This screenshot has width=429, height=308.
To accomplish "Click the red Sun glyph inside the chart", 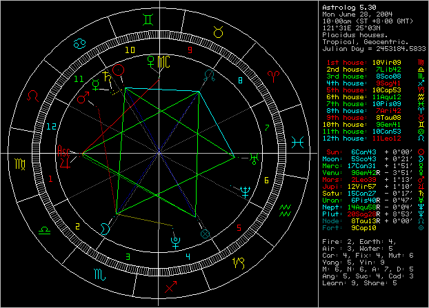I will [x=118, y=70].
